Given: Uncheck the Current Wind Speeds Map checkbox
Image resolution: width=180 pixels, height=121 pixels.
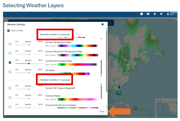Looking at the screenshot, I should (10, 63).
